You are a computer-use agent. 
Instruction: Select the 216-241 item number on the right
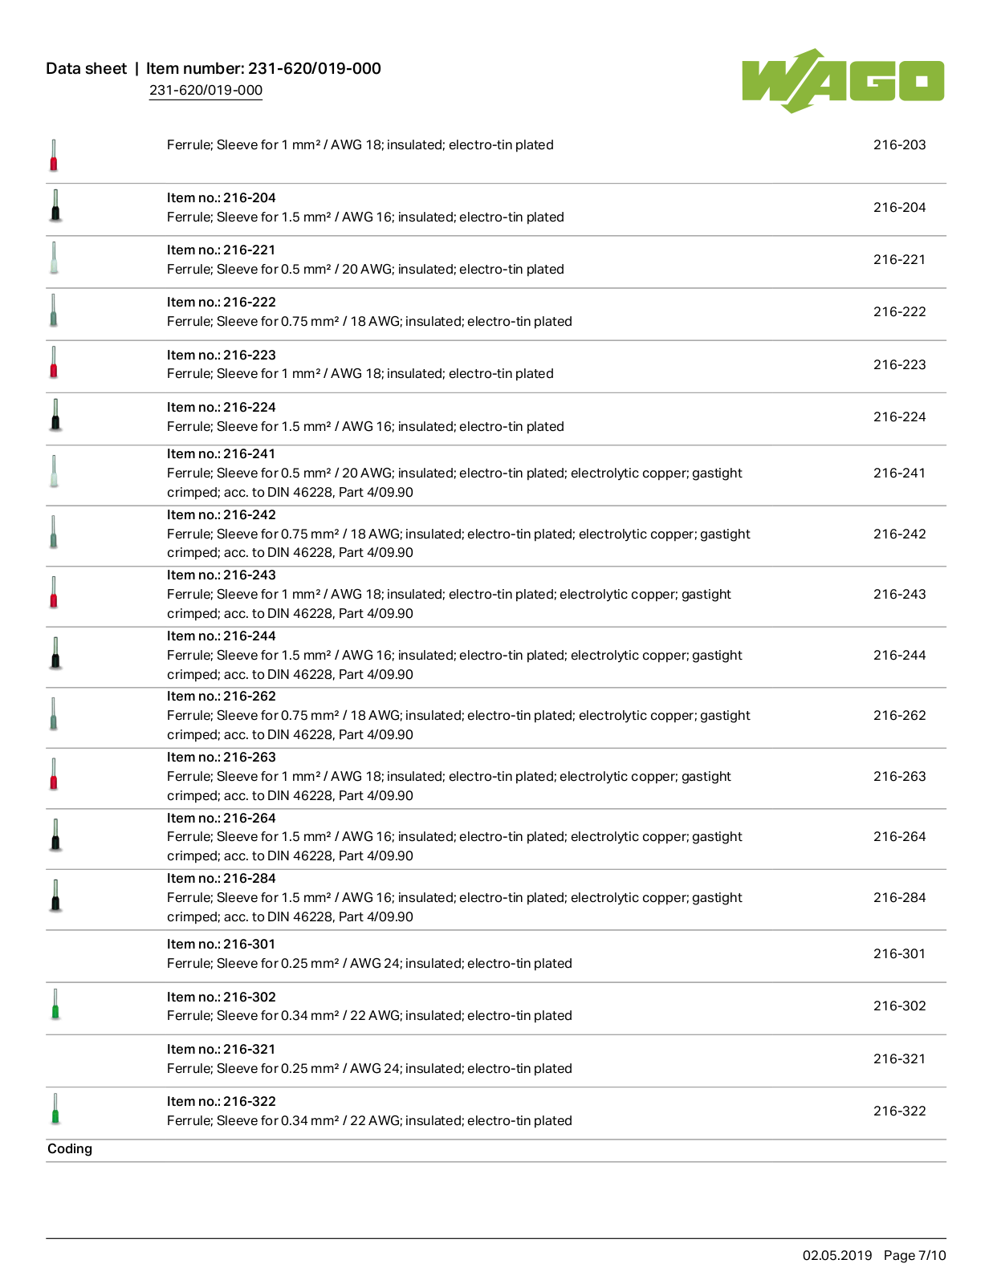click(899, 473)
